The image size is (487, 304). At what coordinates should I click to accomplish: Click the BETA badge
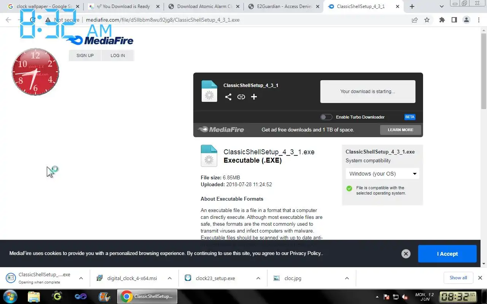click(410, 117)
